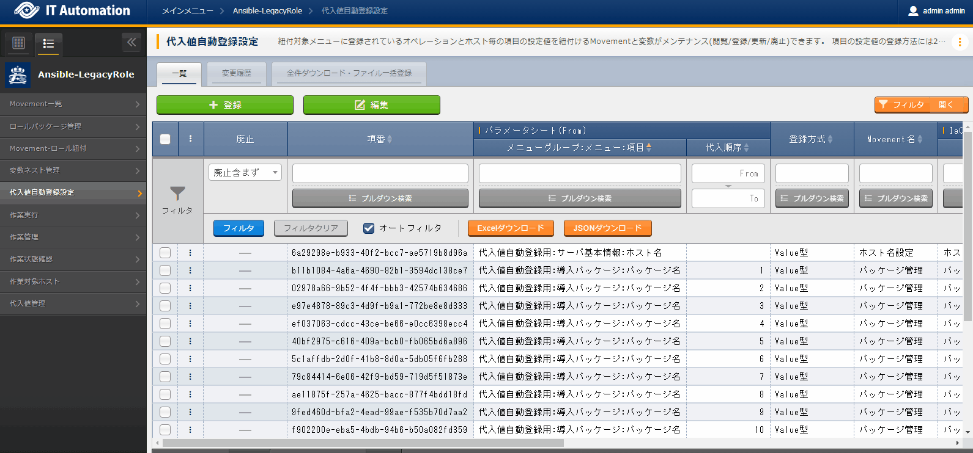973x453 pixels.
Task: Switch sidebar to grid menu view
Action: click(x=19, y=43)
